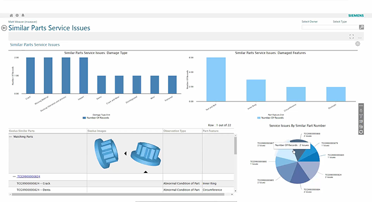Open the notifications bell icon

pyautogui.click(x=23, y=16)
